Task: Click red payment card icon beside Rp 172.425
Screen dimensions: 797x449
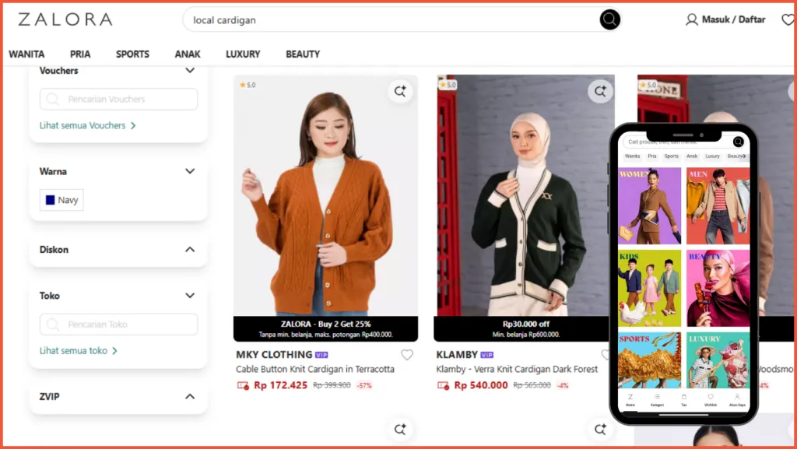Action: (x=243, y=385)
